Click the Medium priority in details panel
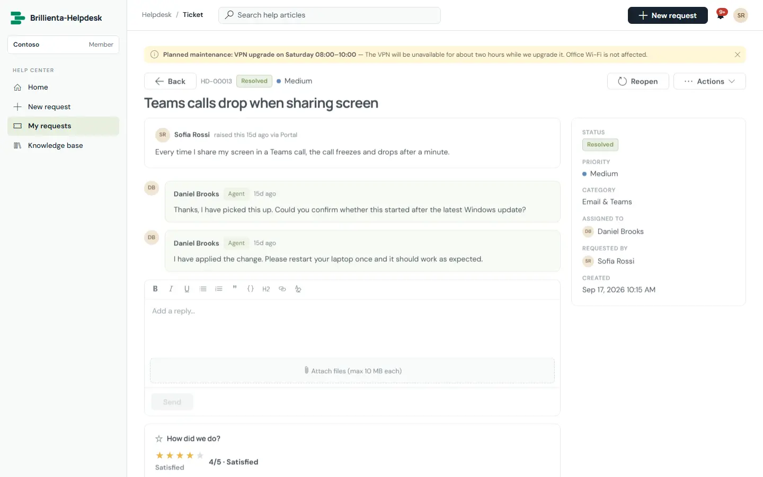Screen dimensions: 763x477 [600, 174]
